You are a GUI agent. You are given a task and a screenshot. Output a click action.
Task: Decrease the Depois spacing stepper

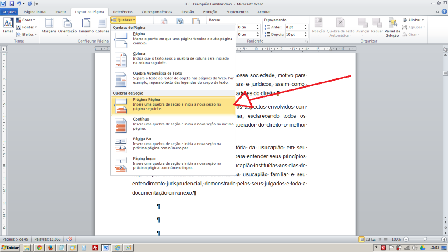pyautogui.click(x=305, y=36)
